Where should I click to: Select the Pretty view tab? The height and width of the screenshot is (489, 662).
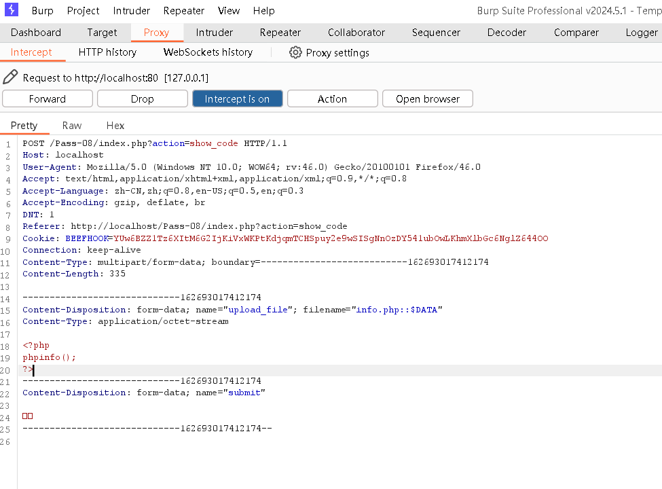tap(24, 126)
